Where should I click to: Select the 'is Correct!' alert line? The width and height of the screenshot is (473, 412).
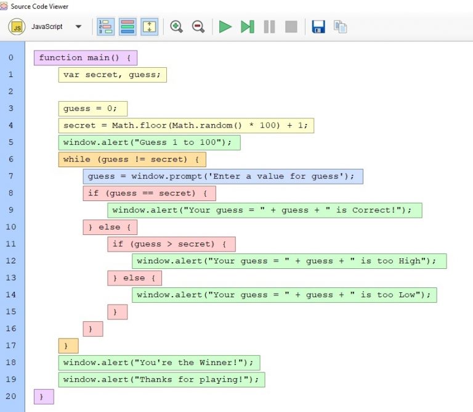[265, 210]
